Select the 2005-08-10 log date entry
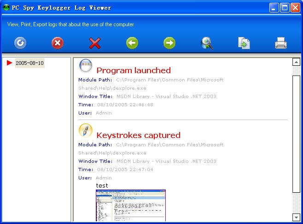The height and width of the screenshot is (224, 303). pos(29,63)
